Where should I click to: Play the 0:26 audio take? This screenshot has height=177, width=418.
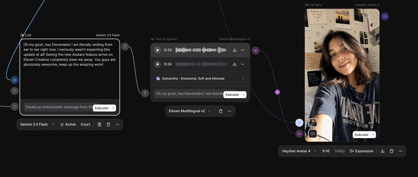point(157,64)
